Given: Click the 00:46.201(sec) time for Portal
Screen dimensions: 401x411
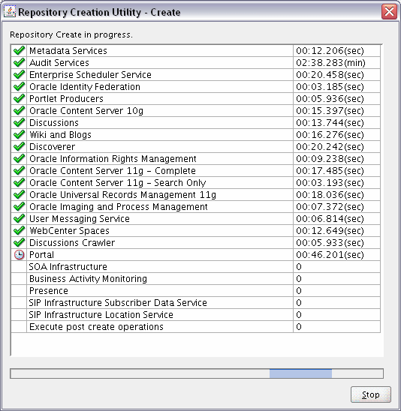Looking at the screenshot, I should click(330, 255).
